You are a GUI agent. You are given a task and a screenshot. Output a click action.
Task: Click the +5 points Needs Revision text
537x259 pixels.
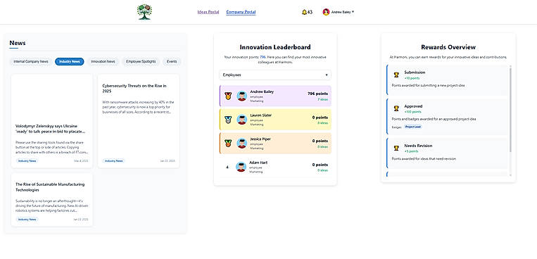pyautogui.click(x=411, y=151)
